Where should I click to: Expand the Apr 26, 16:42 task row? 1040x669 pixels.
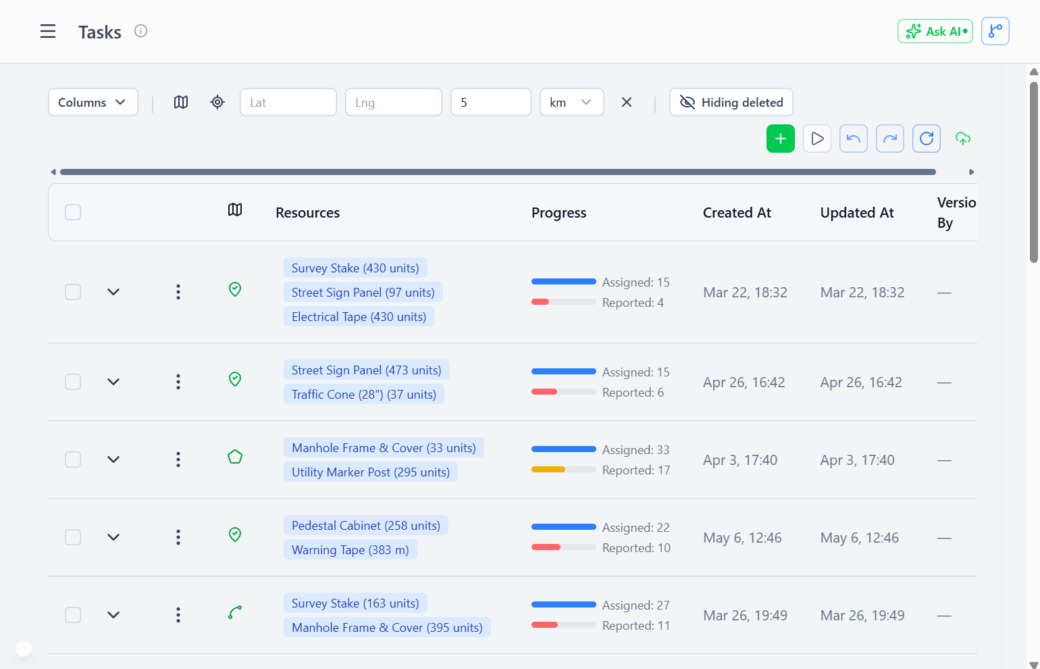click(113, 382)
